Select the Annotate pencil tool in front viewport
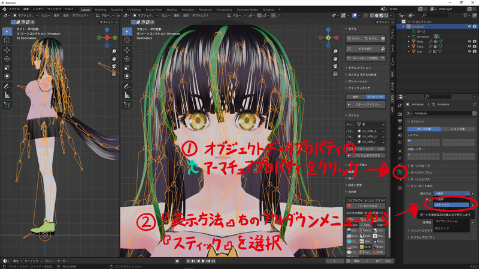Image resolution: width=479 pixels, height=269 pixels. [127, 87]
